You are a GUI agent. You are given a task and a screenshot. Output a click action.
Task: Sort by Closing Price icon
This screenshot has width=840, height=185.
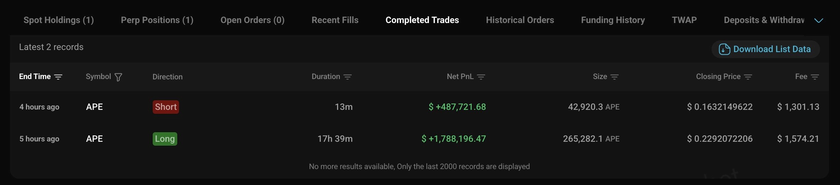pyautogui.click(x=748, y=77)
